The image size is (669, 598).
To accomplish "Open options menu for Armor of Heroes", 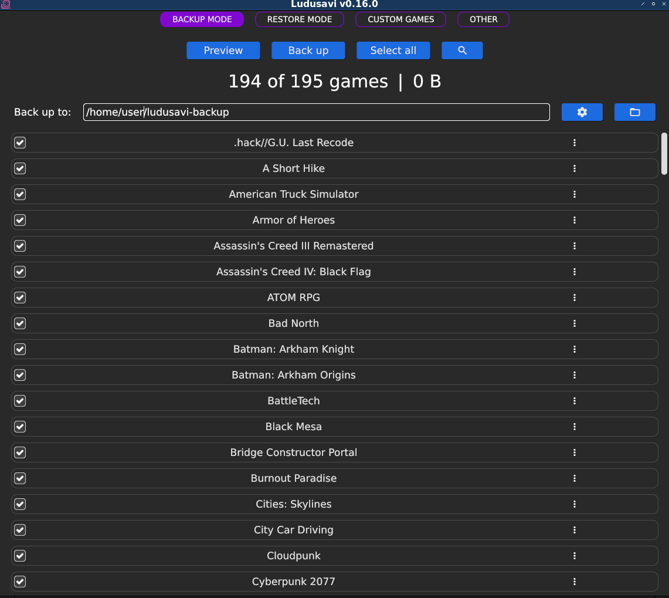I will [x=575, y=220].
